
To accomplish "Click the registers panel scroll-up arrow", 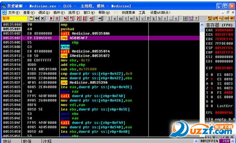I will coord(202,24).
